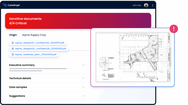Screen dimensions: 188x105
Task: Click the John Doe username
Action: pyautogui.click(x=137, y=5)
